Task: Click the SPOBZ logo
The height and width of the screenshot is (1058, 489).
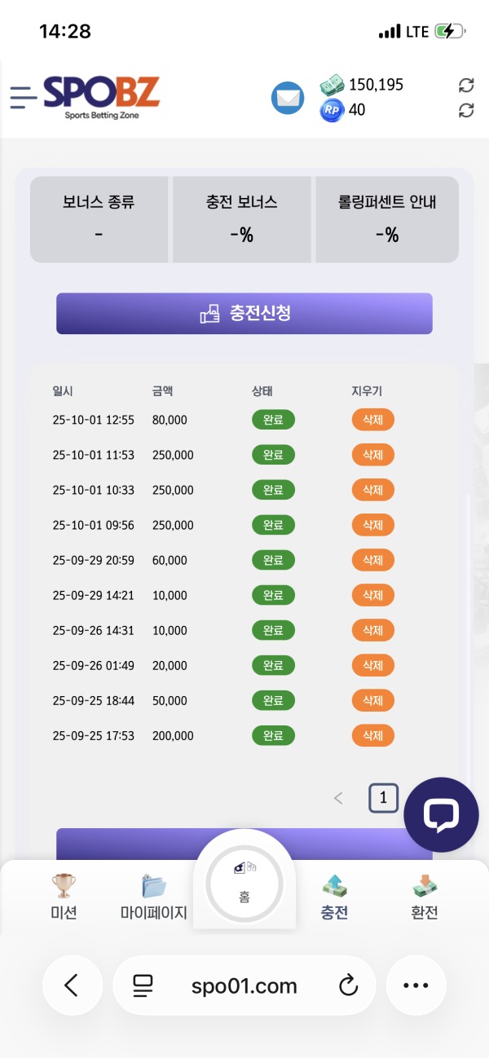Action: pos(101,96)
